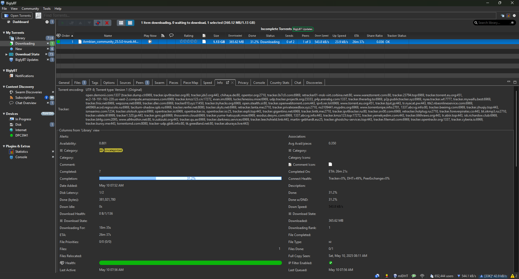The height and width of the screenshot is (279, 519).
Task: Close the New sidebar entry
Action: click(x=48, y=49)
